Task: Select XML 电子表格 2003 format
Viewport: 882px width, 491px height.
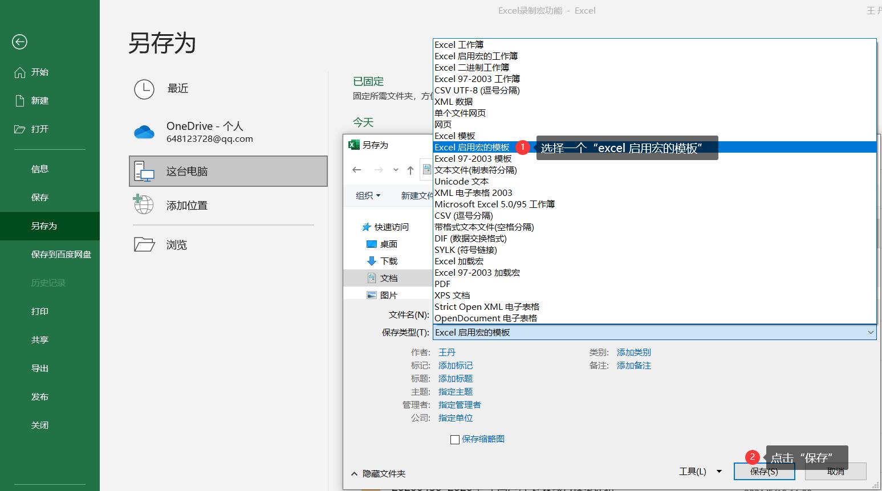Action: pyautogui.click(x=655, y=193)
